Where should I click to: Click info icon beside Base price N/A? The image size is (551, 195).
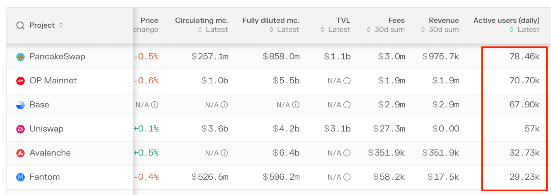pos(155,105)
